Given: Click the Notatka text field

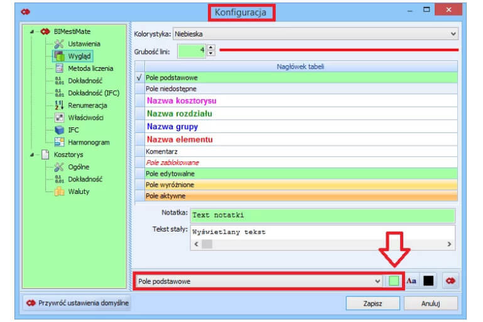Looking at the screenshot, I should pyautogui.click(x=322, y=215).
